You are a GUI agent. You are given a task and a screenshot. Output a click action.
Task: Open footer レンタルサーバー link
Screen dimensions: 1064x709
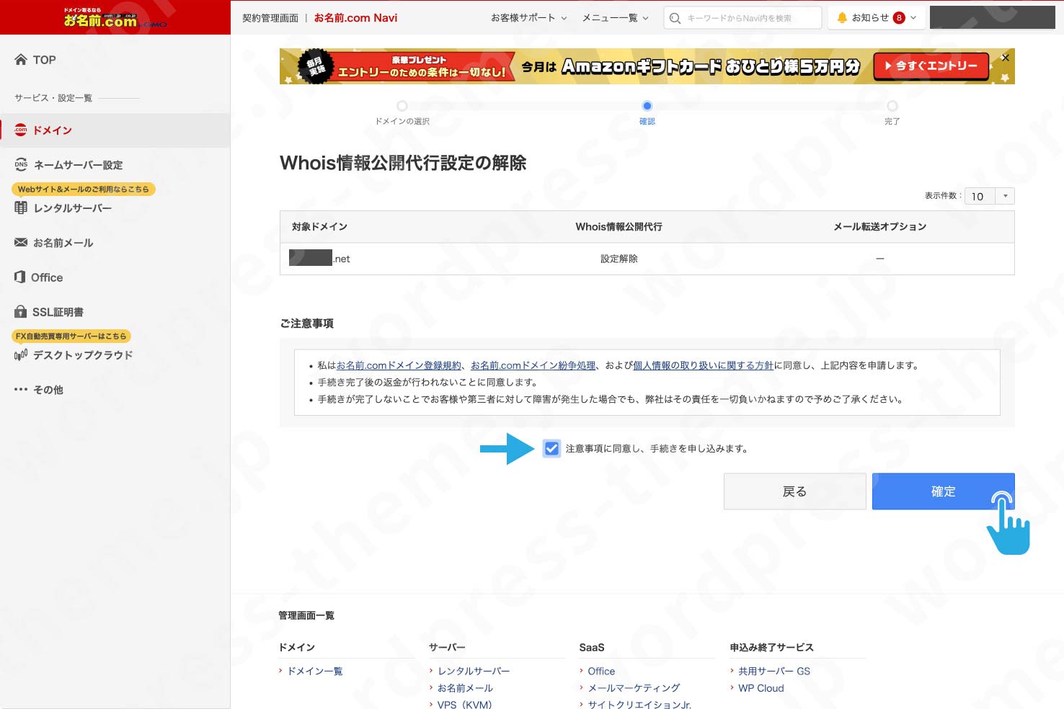(474, 672)
